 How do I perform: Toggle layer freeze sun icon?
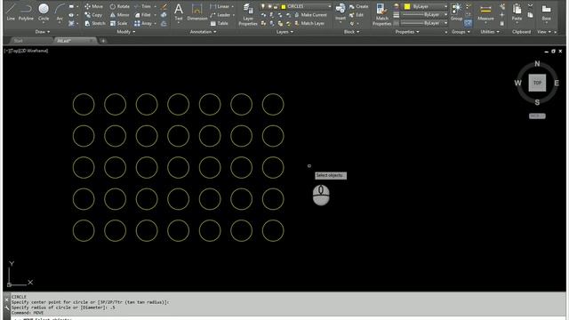tap(269, 6)
